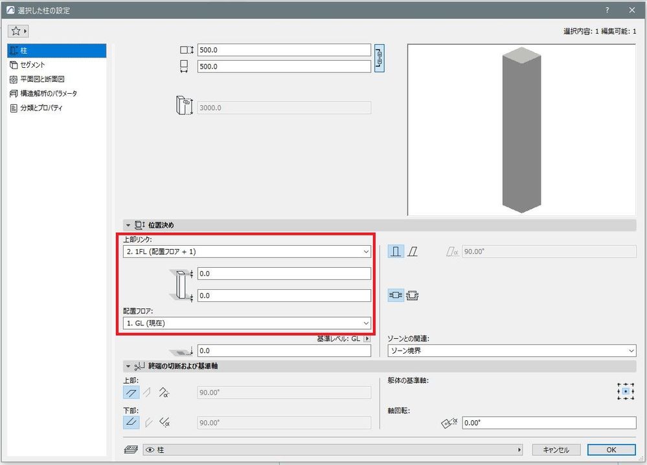
Task: Open the 柱 layer dropdown
Action: [x=333, y=450]
